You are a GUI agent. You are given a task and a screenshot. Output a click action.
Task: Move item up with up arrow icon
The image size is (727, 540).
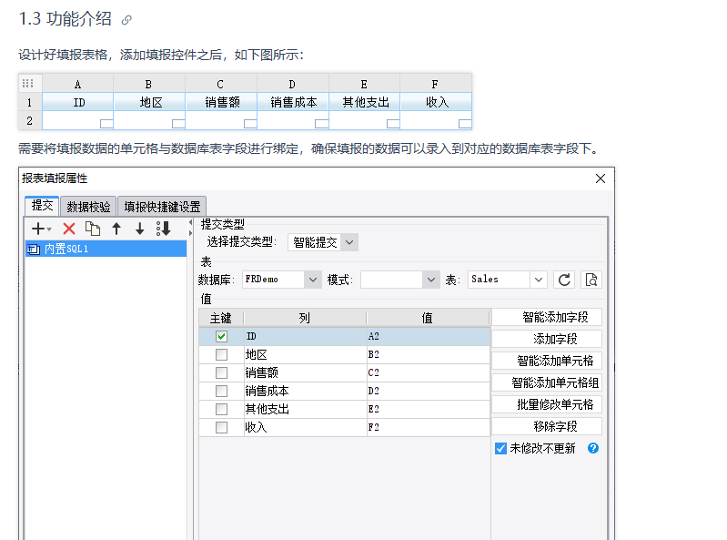click(x=116, y=229)
